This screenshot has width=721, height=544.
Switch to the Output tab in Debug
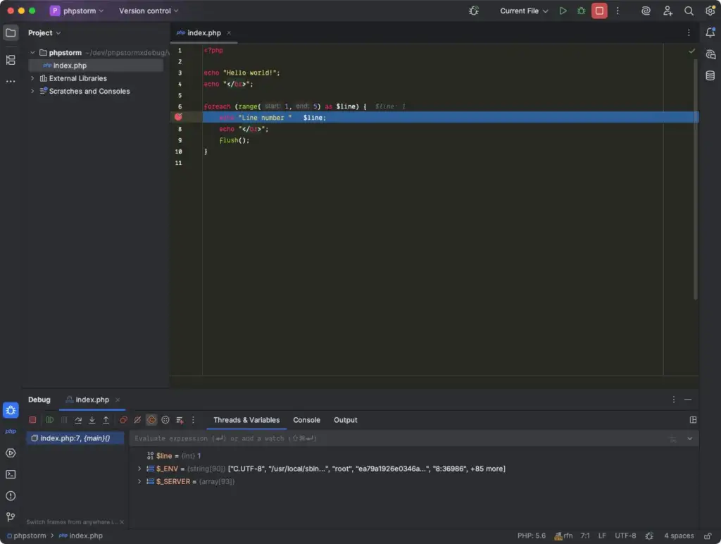click(345, 420)
